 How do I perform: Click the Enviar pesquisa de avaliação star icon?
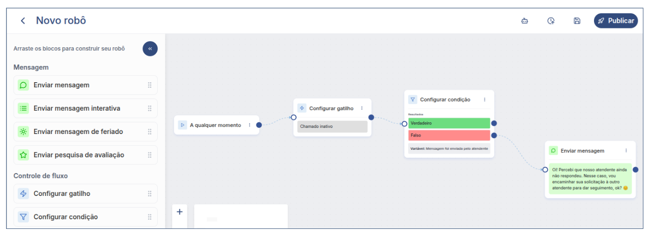click(x=23, y=155)
